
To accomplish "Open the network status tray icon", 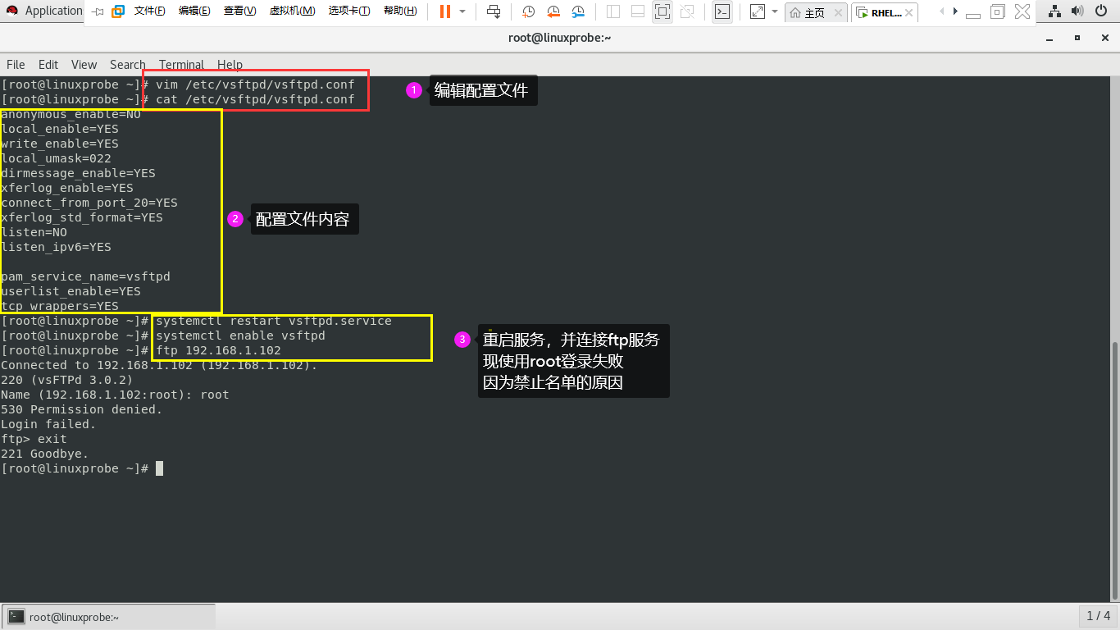I will (x=1054, y=11).
